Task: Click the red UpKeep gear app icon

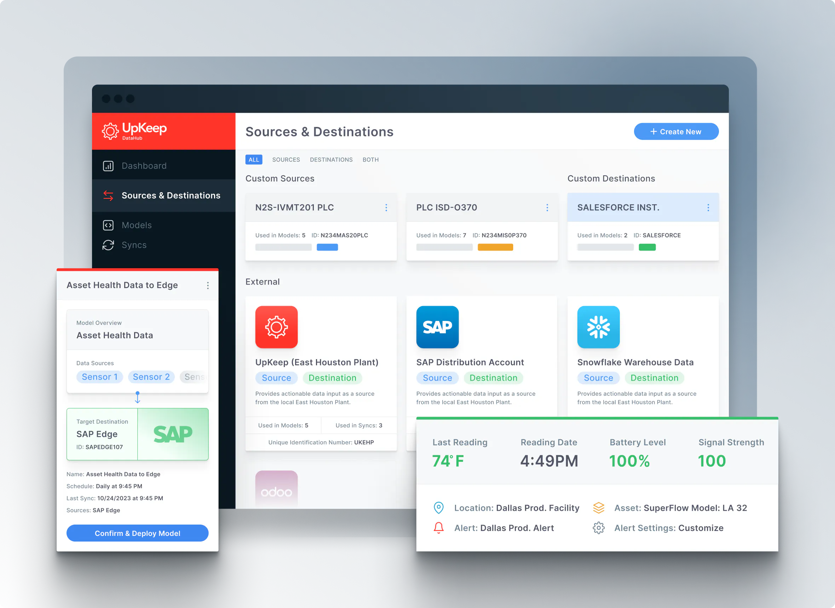Action: 276,327
